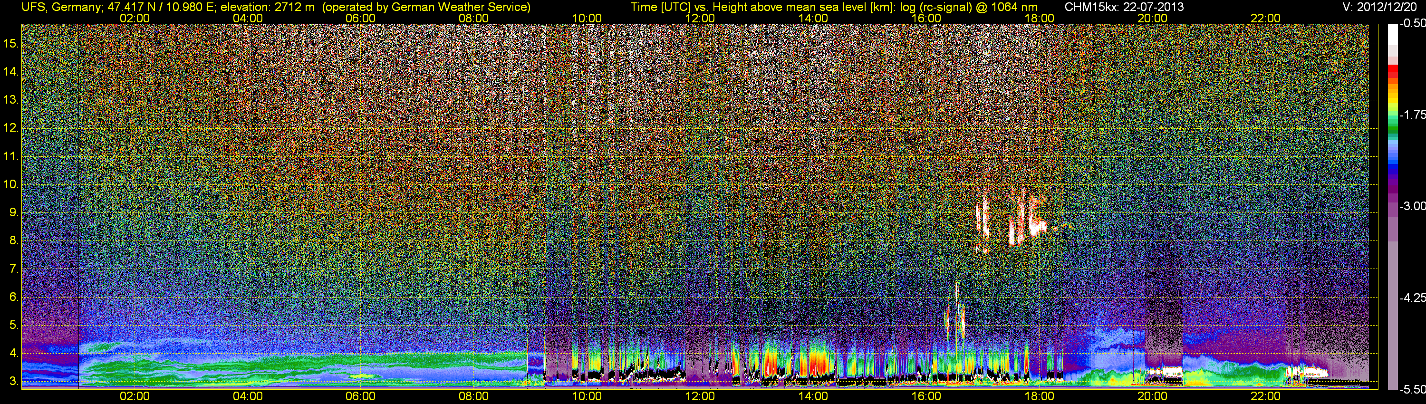Click the 11 km height axis label
The height and width of the screenshot is (404, 1426).
point(10,156)
